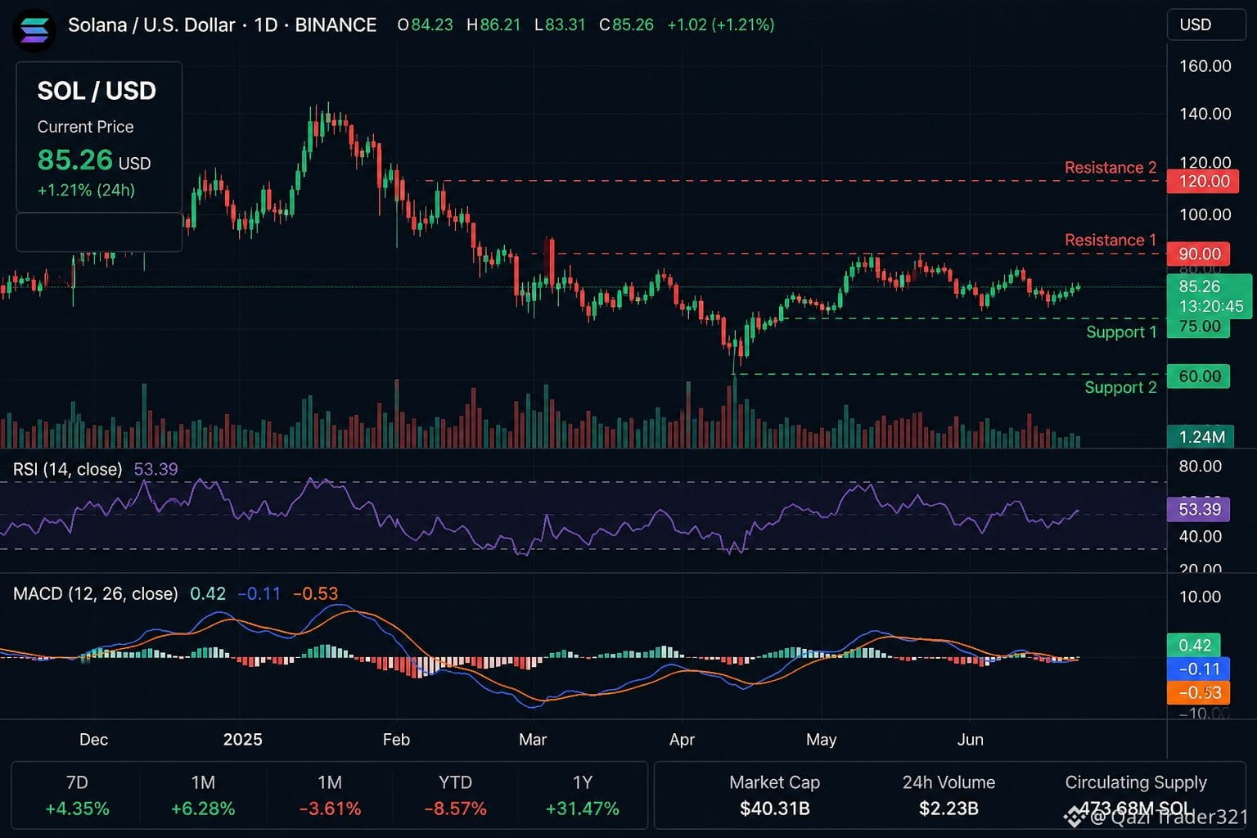Click the 140.00 price axis label

tap(1205, 114)
